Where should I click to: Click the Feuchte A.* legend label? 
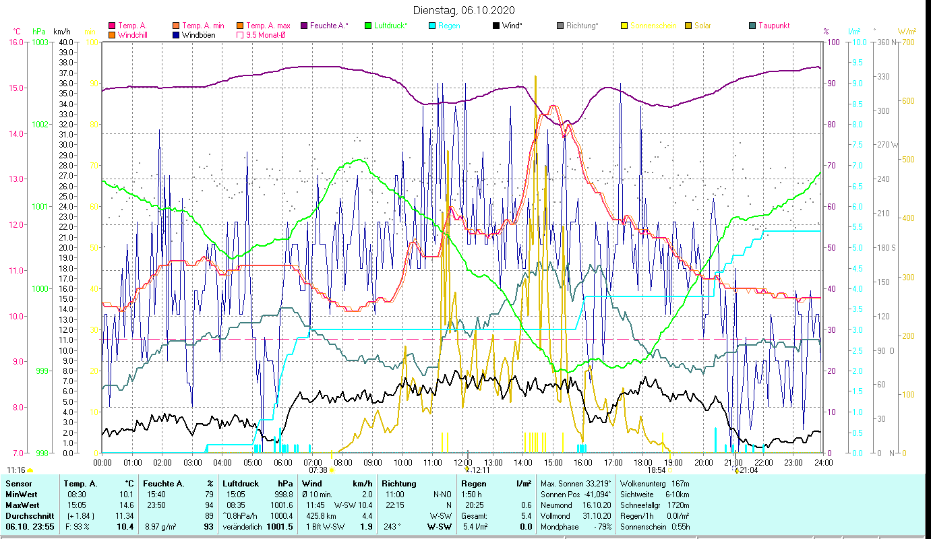(x=330, y=26)
